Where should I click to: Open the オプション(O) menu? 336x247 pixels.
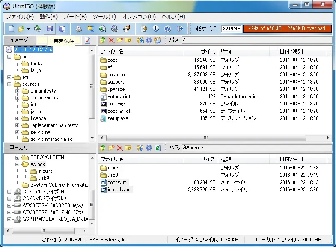pyautogui.click(x=139, y=17)
